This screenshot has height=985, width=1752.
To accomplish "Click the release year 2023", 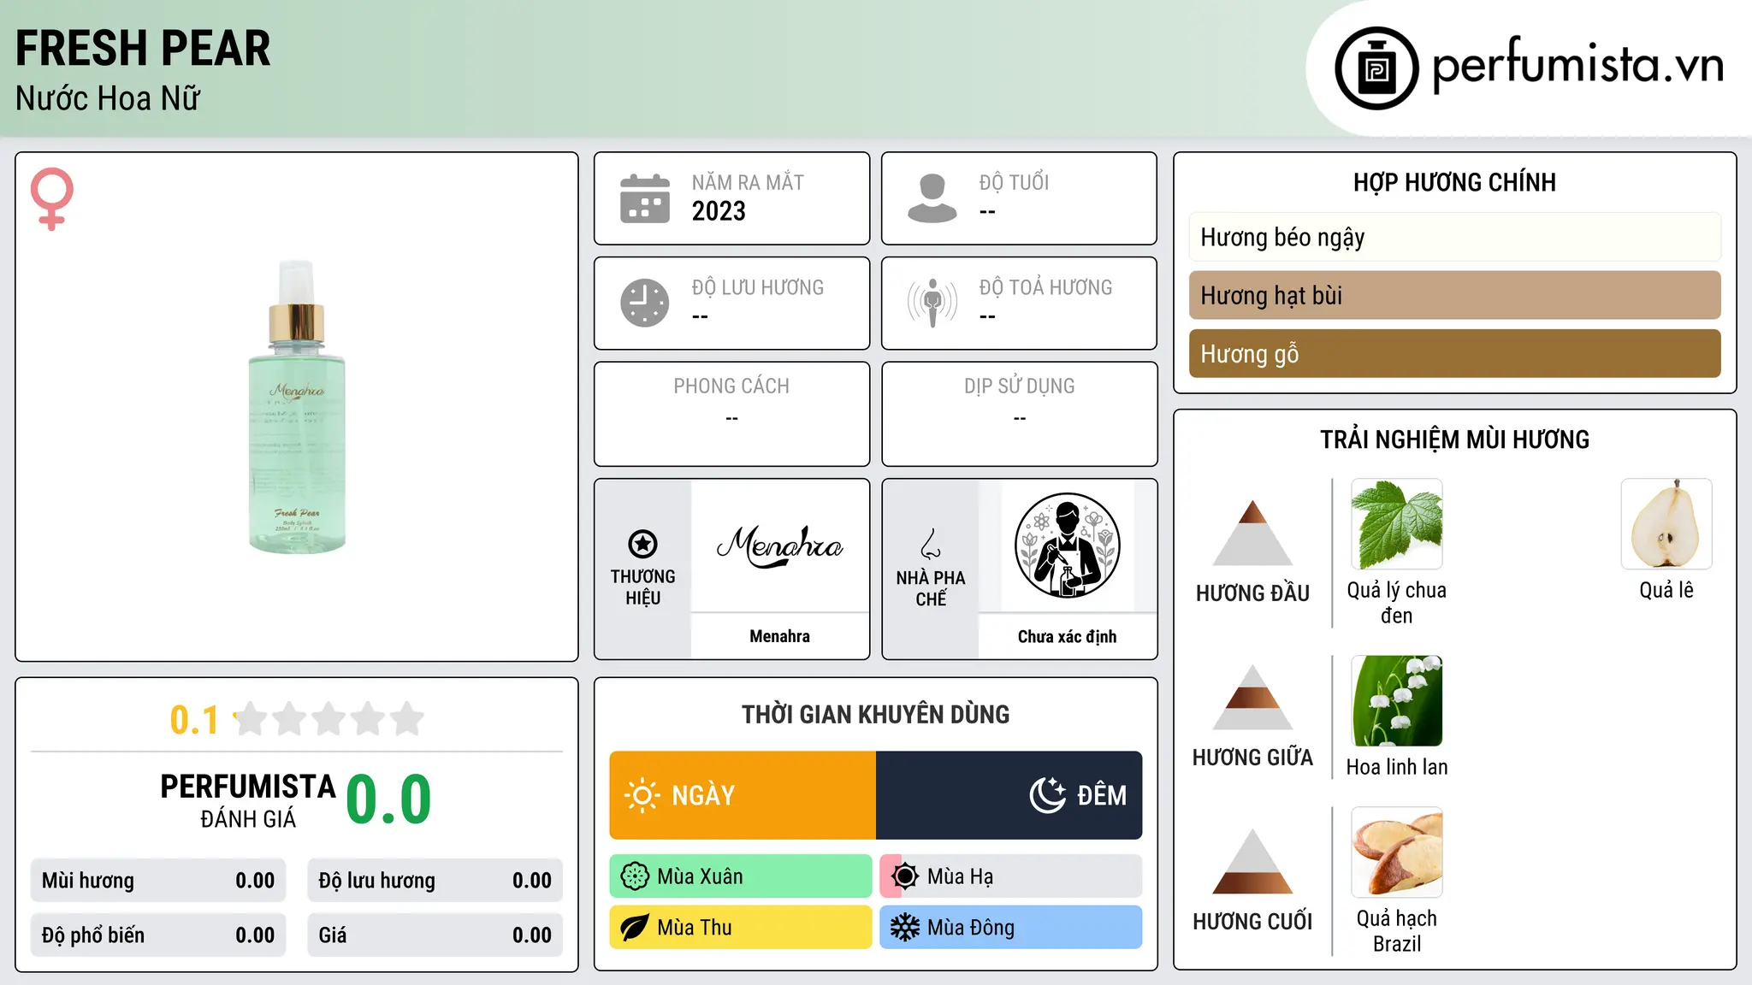I will pos(719,211).
